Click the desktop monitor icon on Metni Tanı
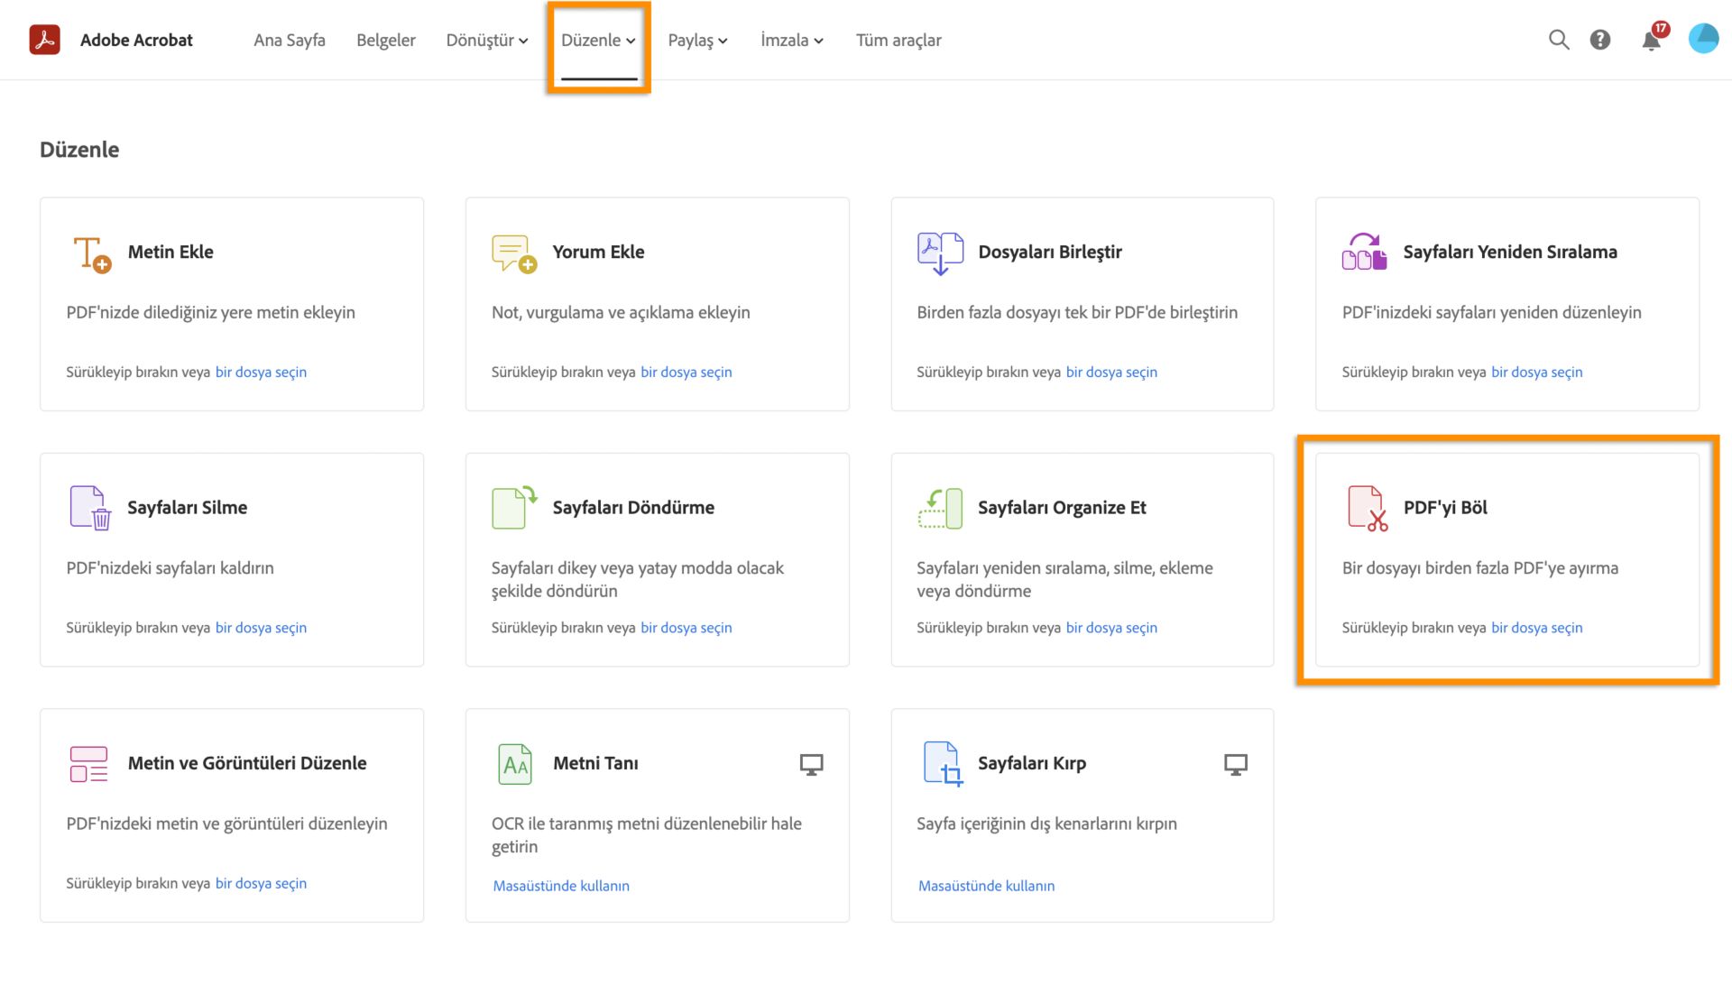 pyautogui.click(x=812, y=765)
